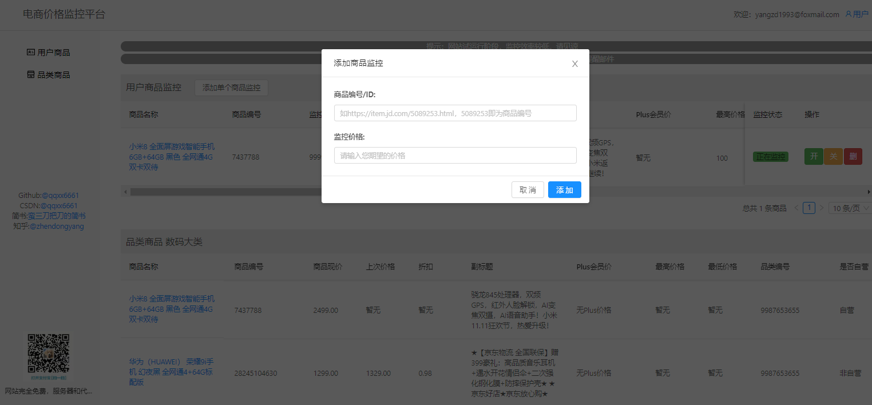Open the 小米8 product link in user monitoring table
Screen dimensions: 872x405
(172, 157)
